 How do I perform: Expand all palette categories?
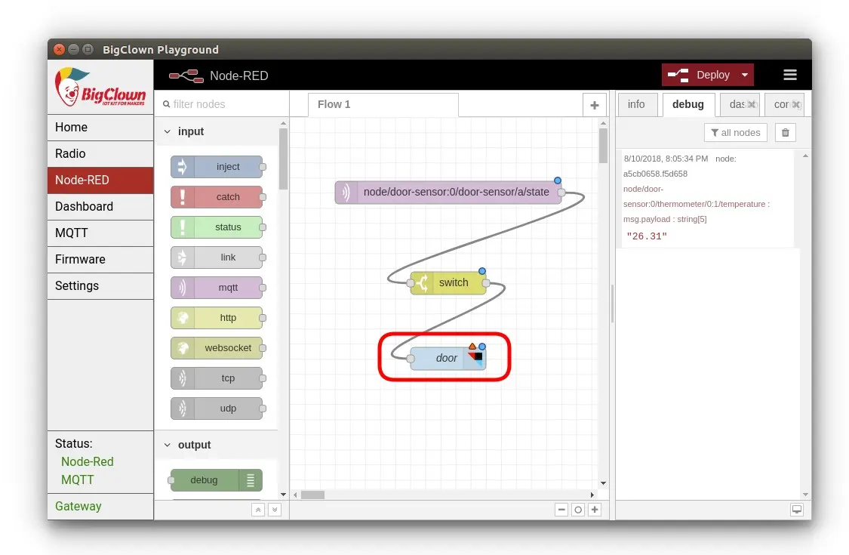275,510
